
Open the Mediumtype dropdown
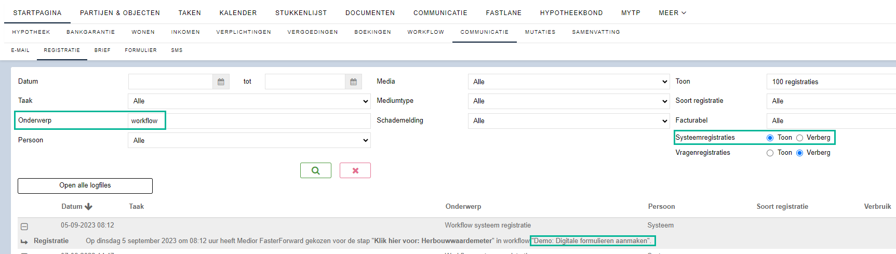click(569, 101)
